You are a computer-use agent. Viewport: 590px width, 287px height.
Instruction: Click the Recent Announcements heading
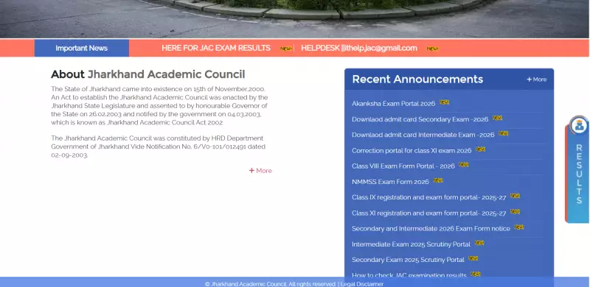[x=417, y=79]
